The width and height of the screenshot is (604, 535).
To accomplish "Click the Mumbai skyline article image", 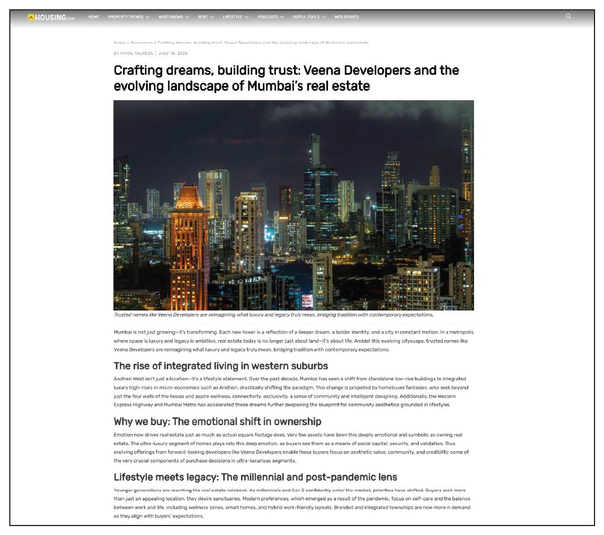I will click(294, 205).
